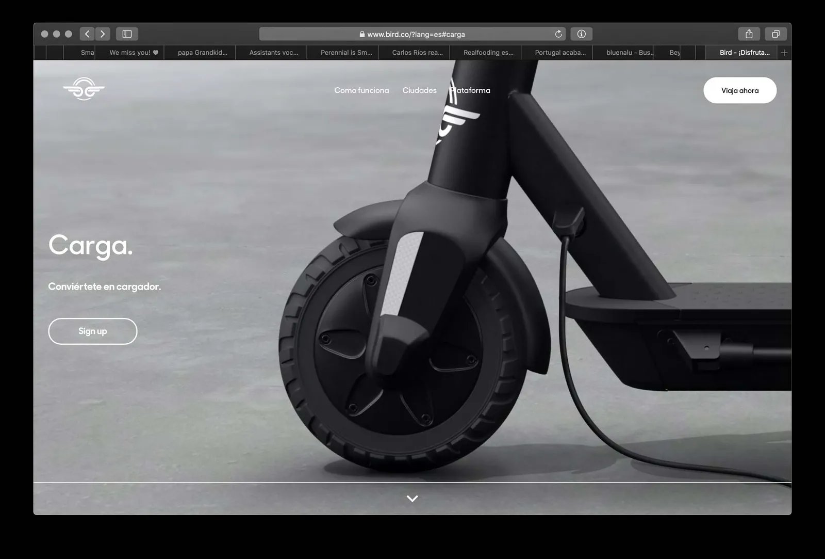Screen dimensions: 825x559
Task: Click the "Viaja ahora" button
Action: [x=740, y=90]
